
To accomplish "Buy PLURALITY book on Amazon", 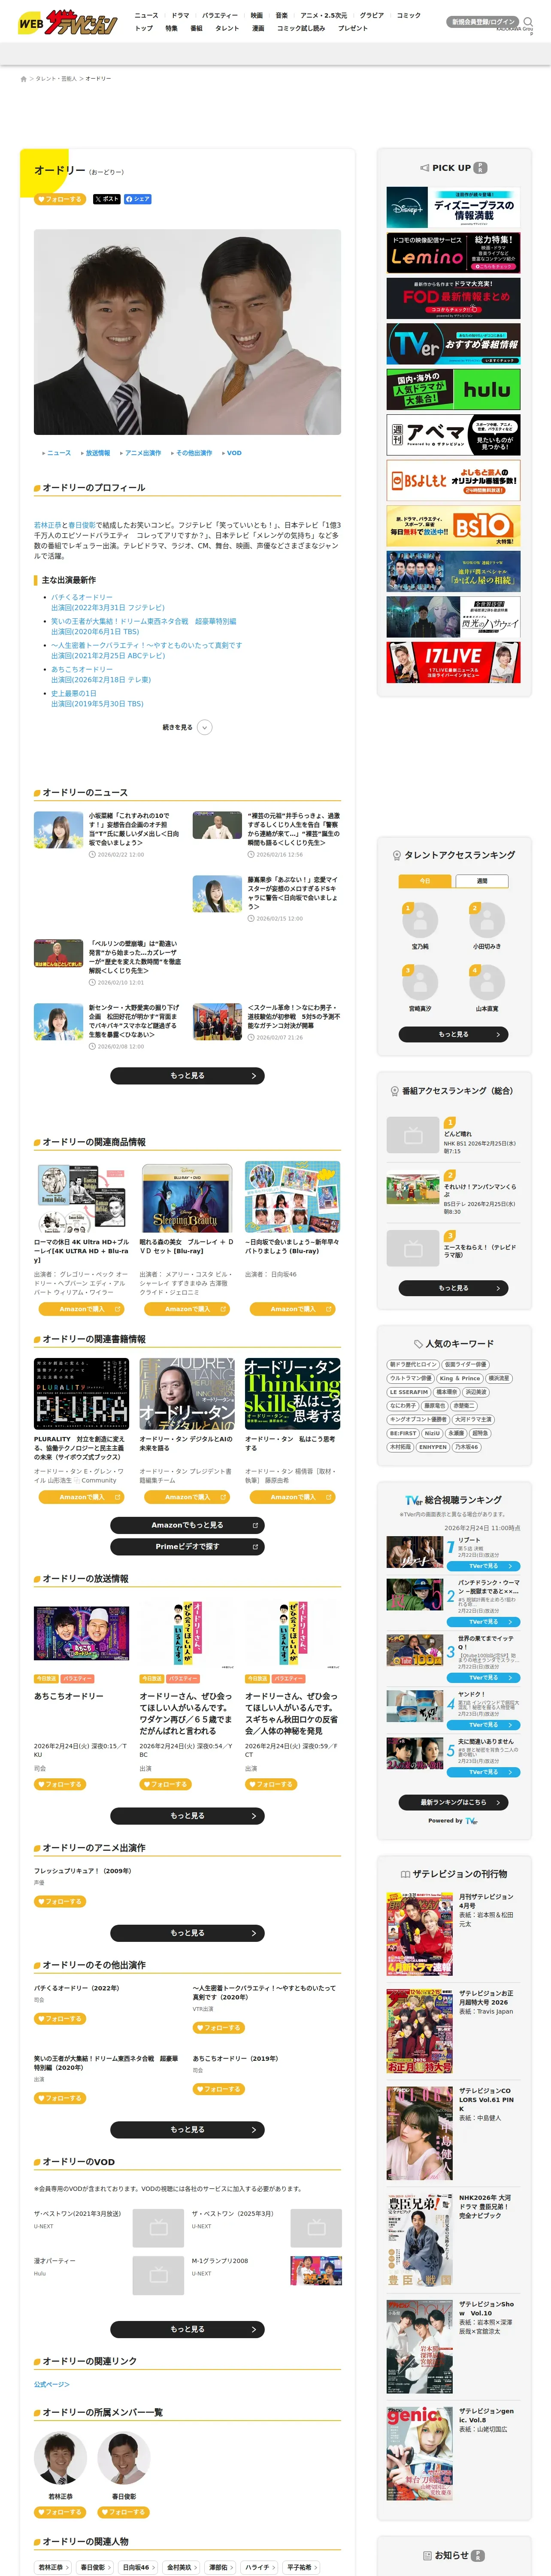I will 81,1497.
